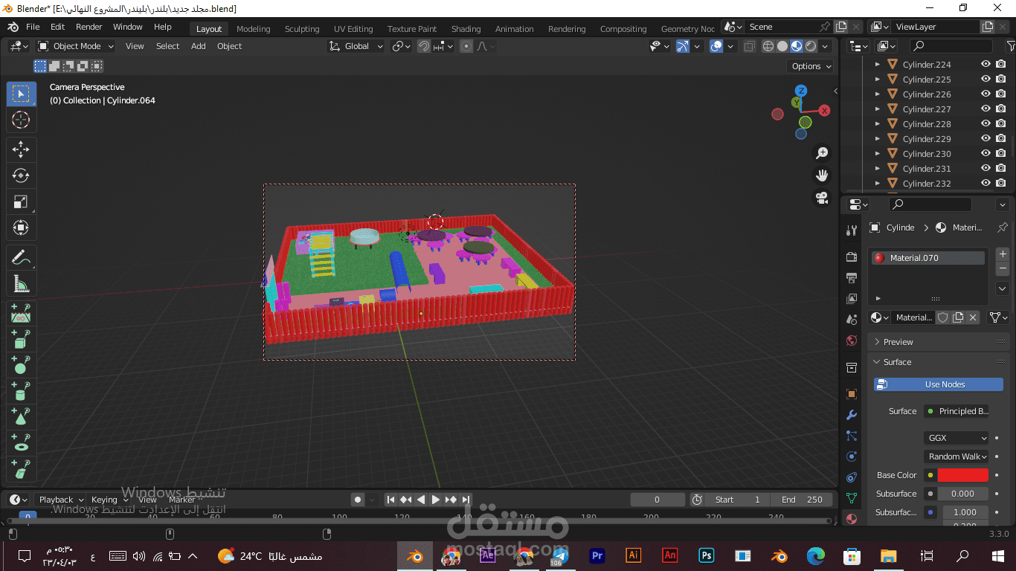Toggle snapping magnet in header
The width and height of the screenshot is (1016, 571).
point(424,46)
